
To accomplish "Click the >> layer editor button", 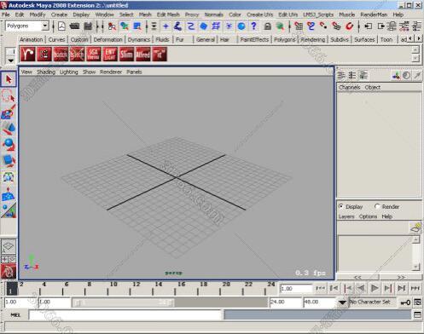I will [x=401, y=277].
